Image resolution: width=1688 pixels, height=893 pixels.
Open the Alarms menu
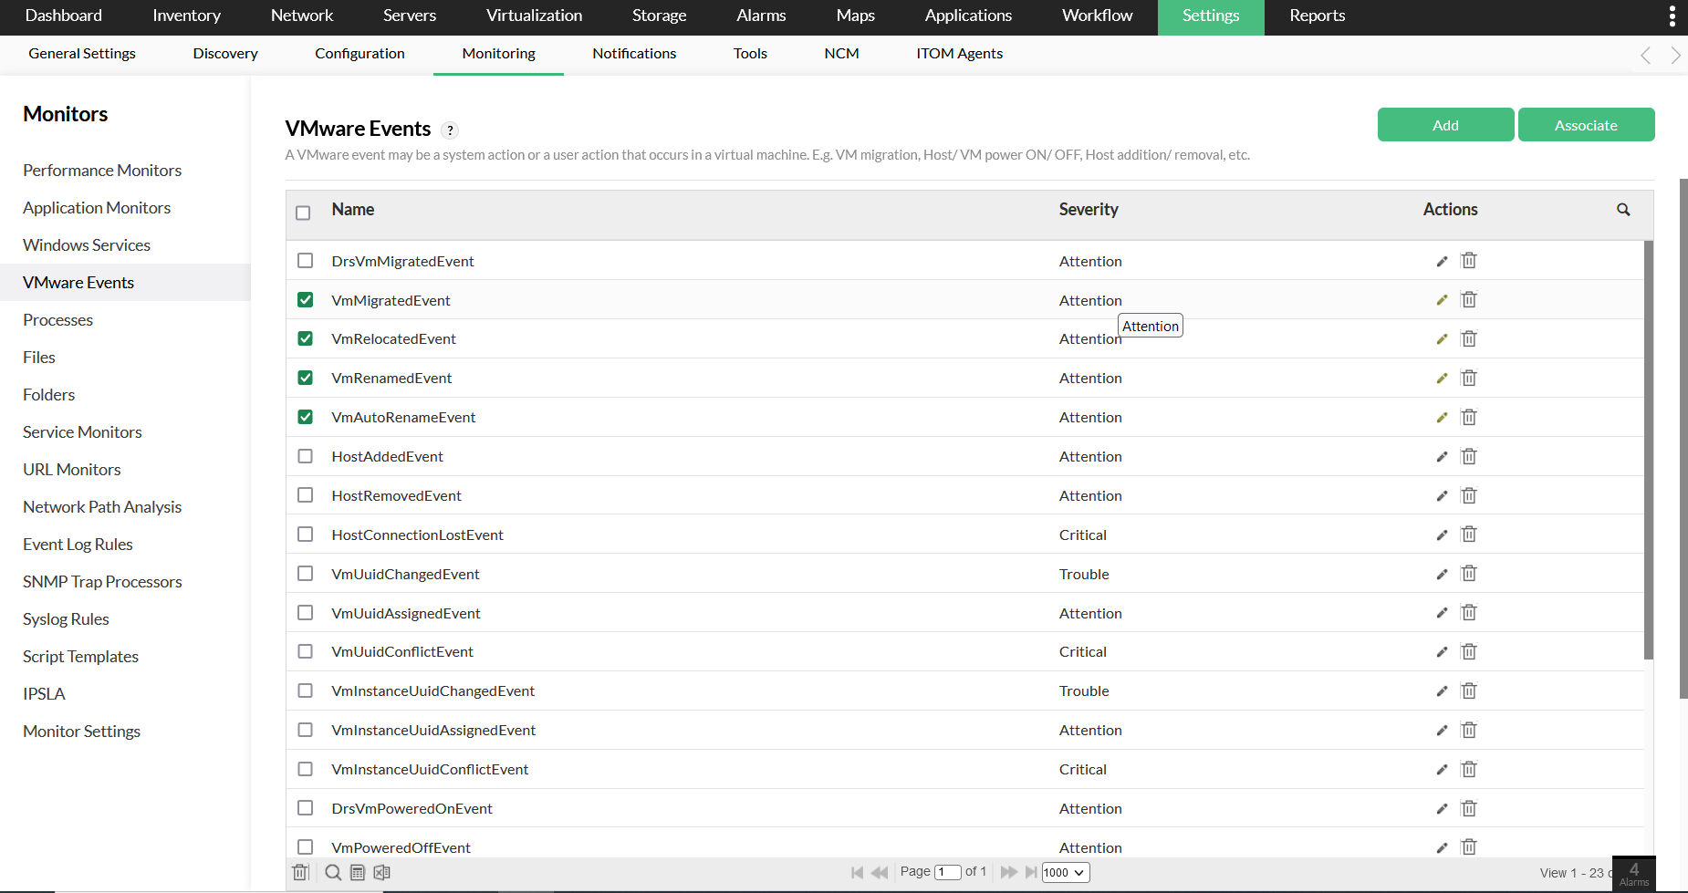pyautogui.click(x=762, y=16)
